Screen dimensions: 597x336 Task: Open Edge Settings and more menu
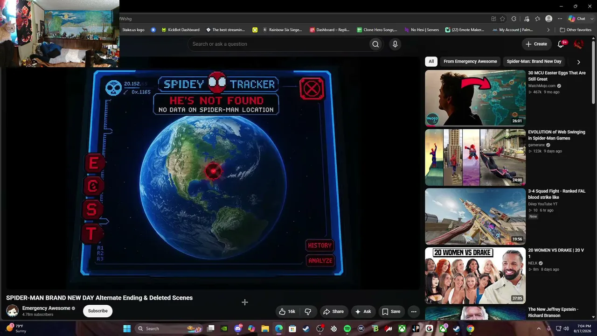(x=560, y=19)
